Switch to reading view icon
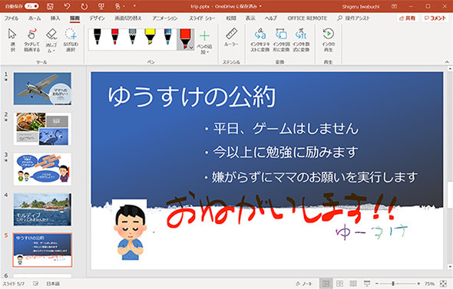The width and height of the screenshot is (453, 289). click(x=353, y=284)
